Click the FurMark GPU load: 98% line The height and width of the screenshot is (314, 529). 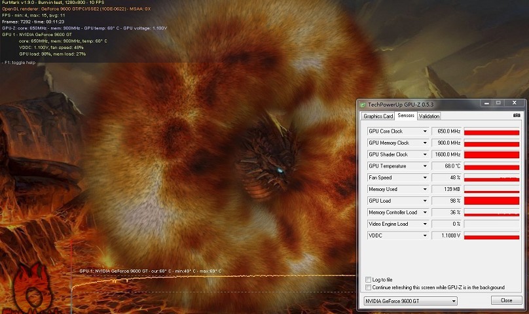(52, 54)
